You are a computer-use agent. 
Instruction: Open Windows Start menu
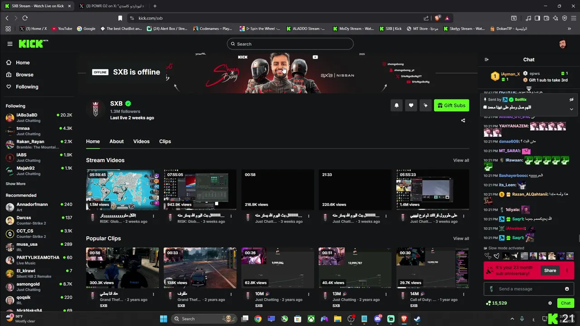tap(164, 319)
